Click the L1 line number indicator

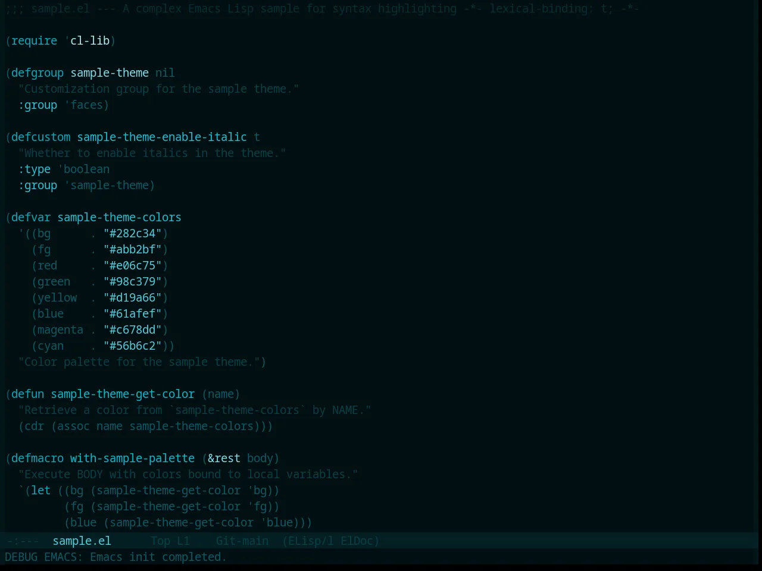point(183,541)
